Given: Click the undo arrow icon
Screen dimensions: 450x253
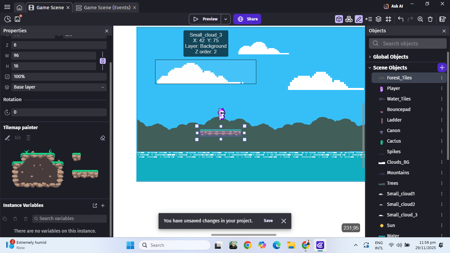Looking at the screenshot, I should coord(401,19).
